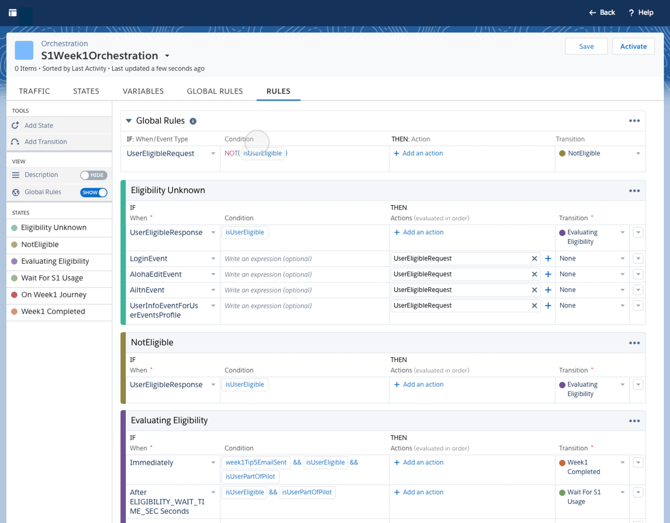The image size is (670, 523).
Task: Remove UserEligibleRequest action from UserInfoEvent row
Action: point(534,306)
